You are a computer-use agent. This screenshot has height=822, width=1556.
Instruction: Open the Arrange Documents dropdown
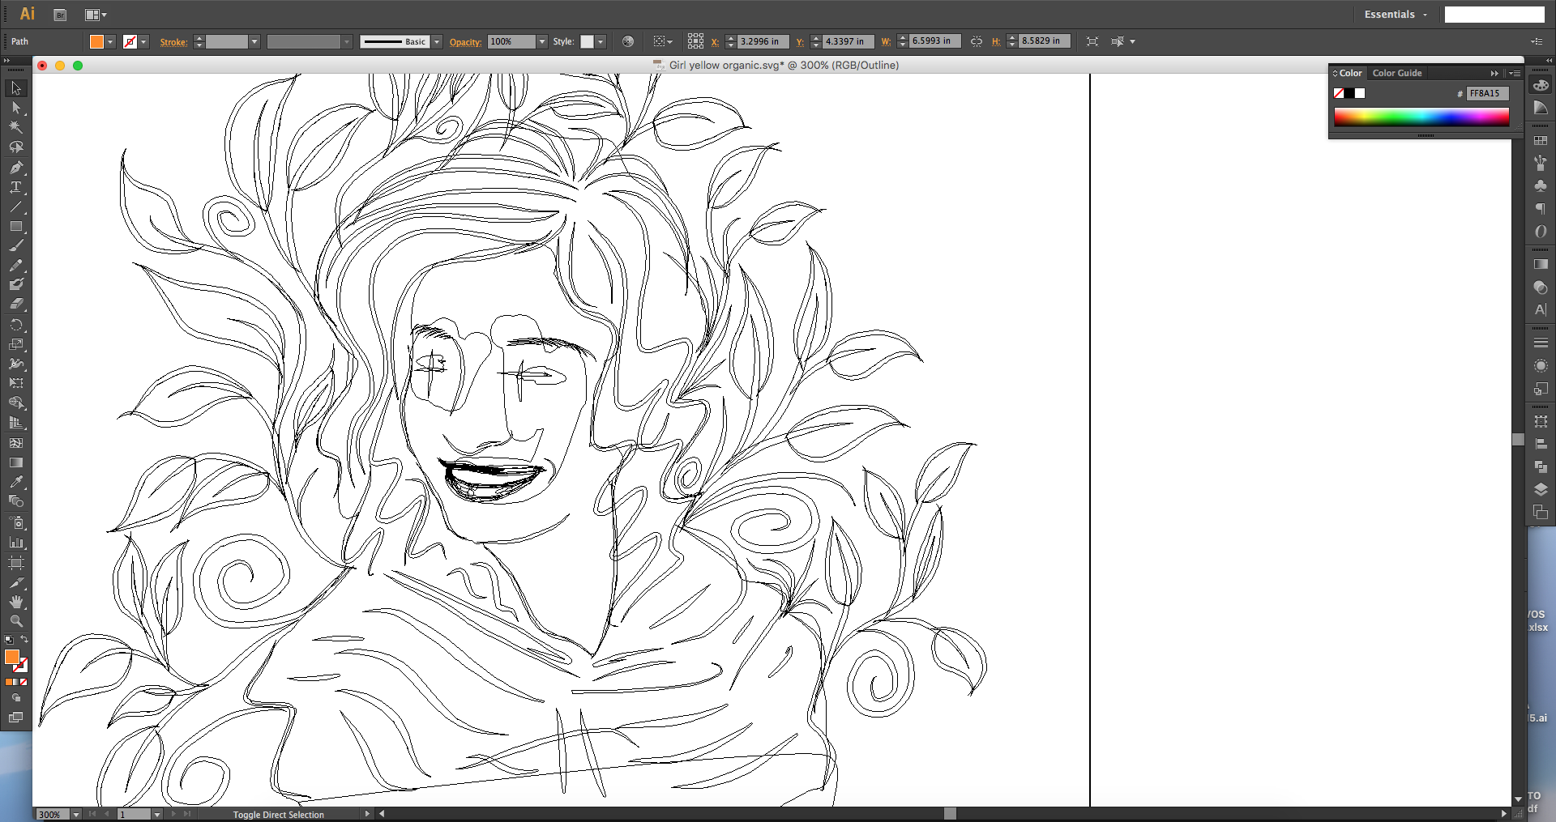tap(96, 15)
